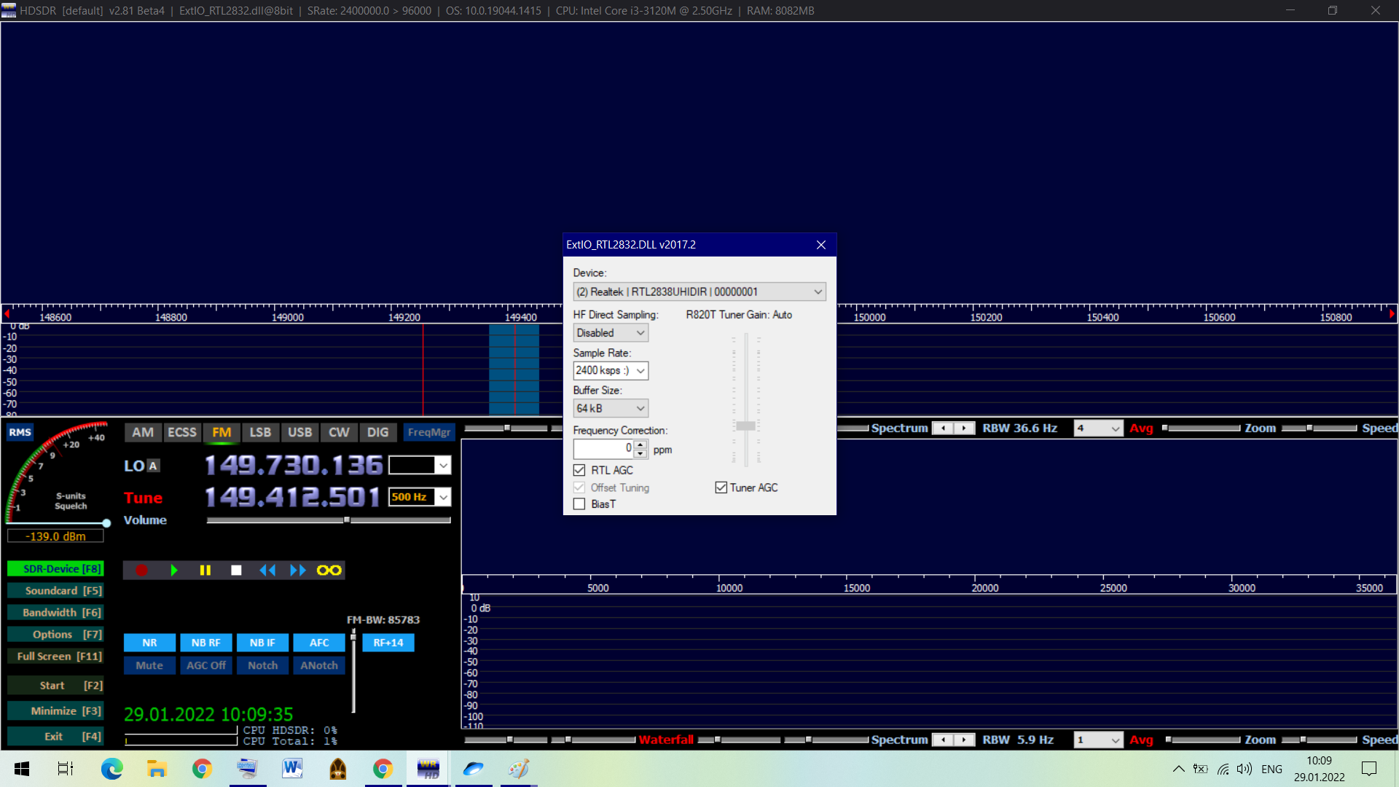
Task: Uncheck the Tuner AGC checkbox
Action: click(x=721, y=488)
